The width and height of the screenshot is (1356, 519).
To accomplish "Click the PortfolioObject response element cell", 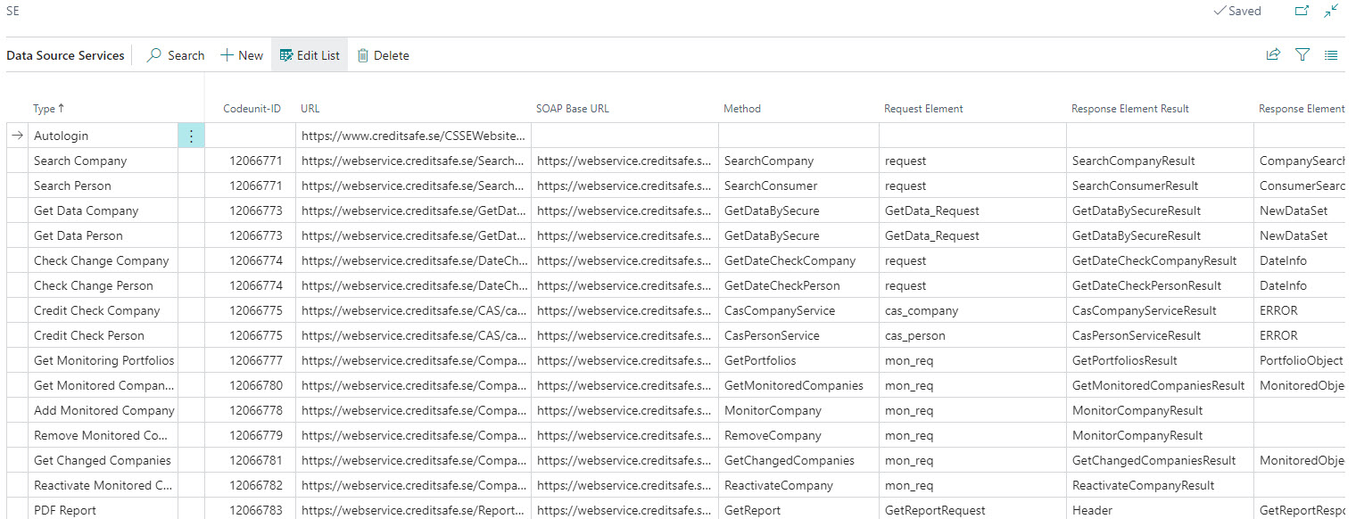I will (x=1301, y=361).
